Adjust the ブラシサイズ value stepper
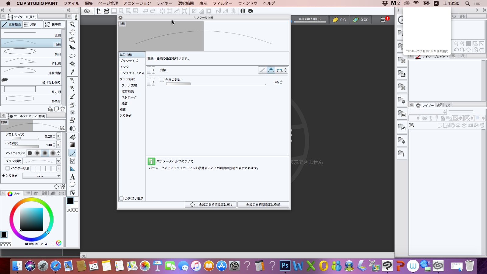 click(54, 136)
